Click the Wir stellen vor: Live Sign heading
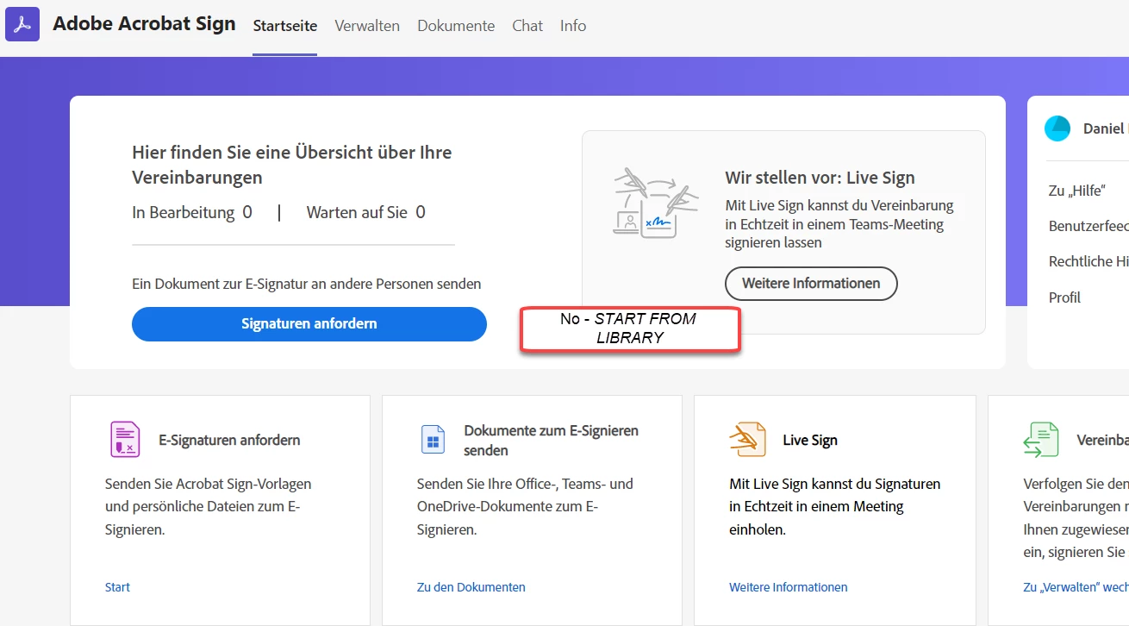 (820, 178)
